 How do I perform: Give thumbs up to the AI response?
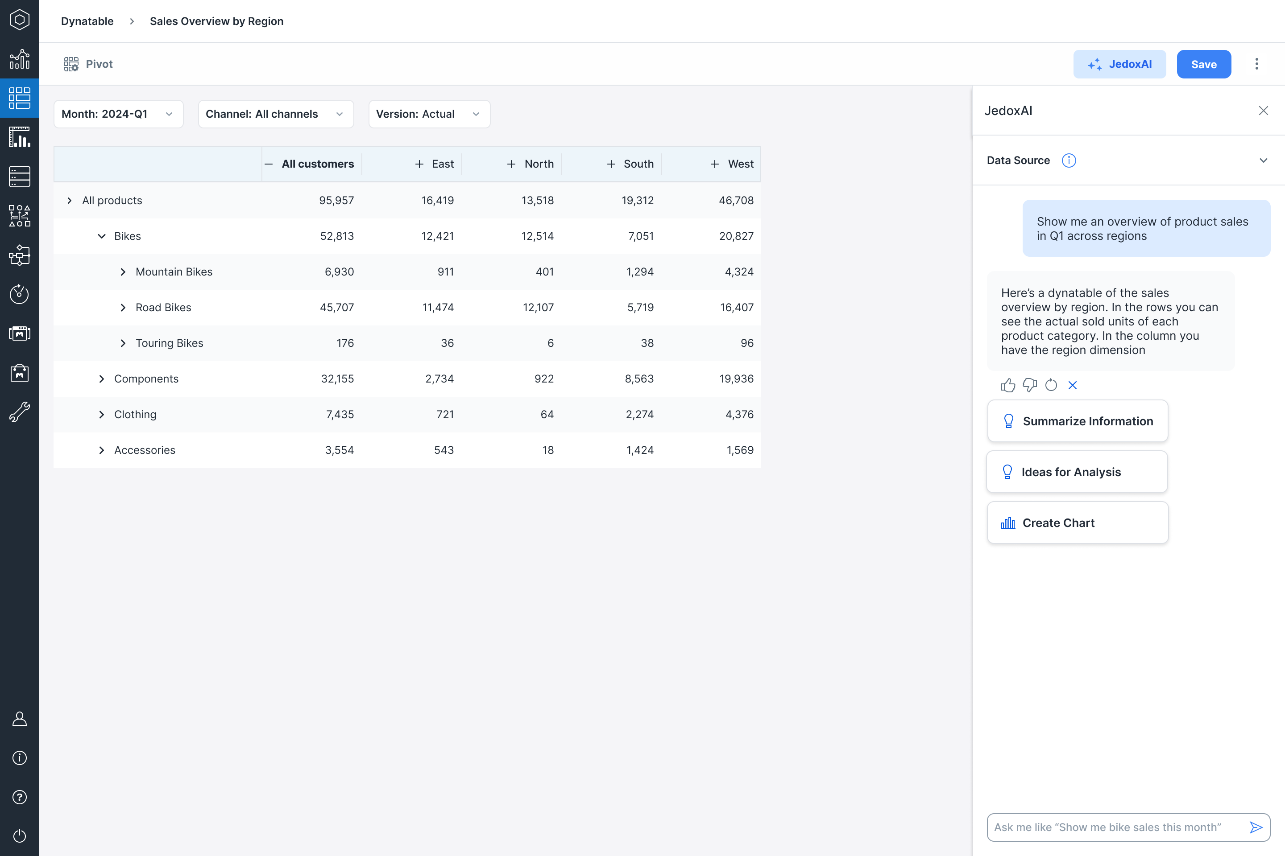[x=1008, y=385]
